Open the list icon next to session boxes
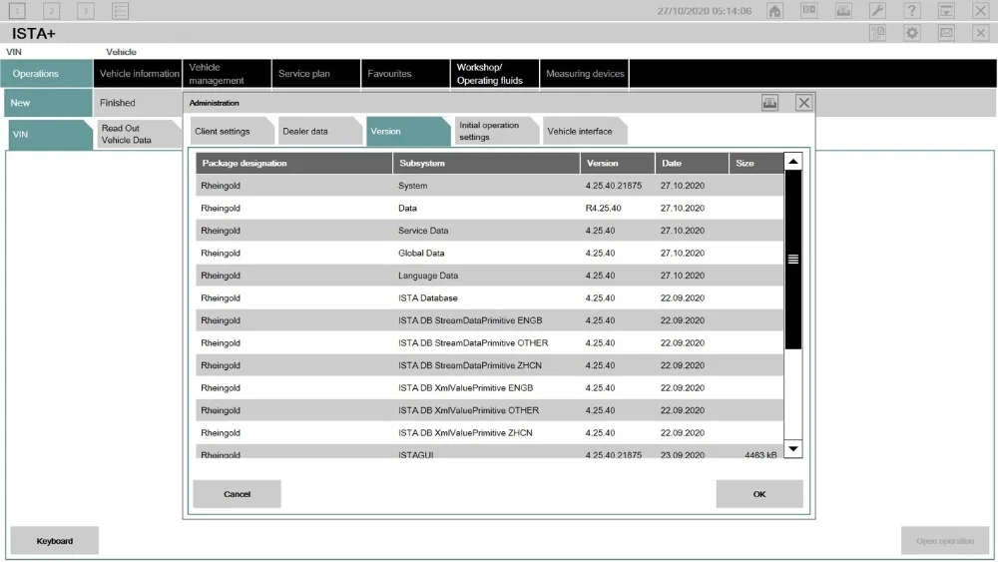 tap(120, 11)
